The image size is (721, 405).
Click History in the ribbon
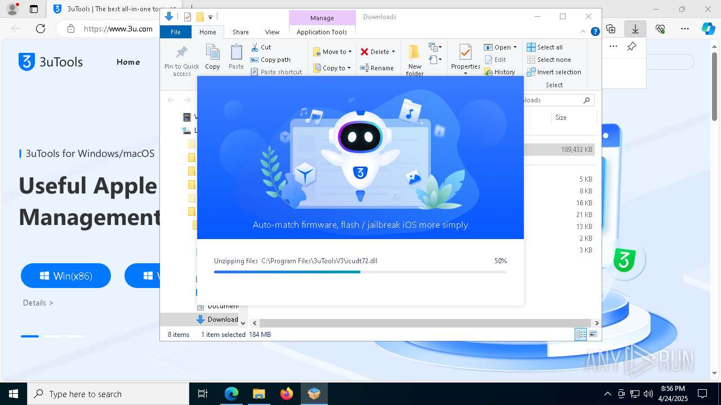[x=500, y=72]
